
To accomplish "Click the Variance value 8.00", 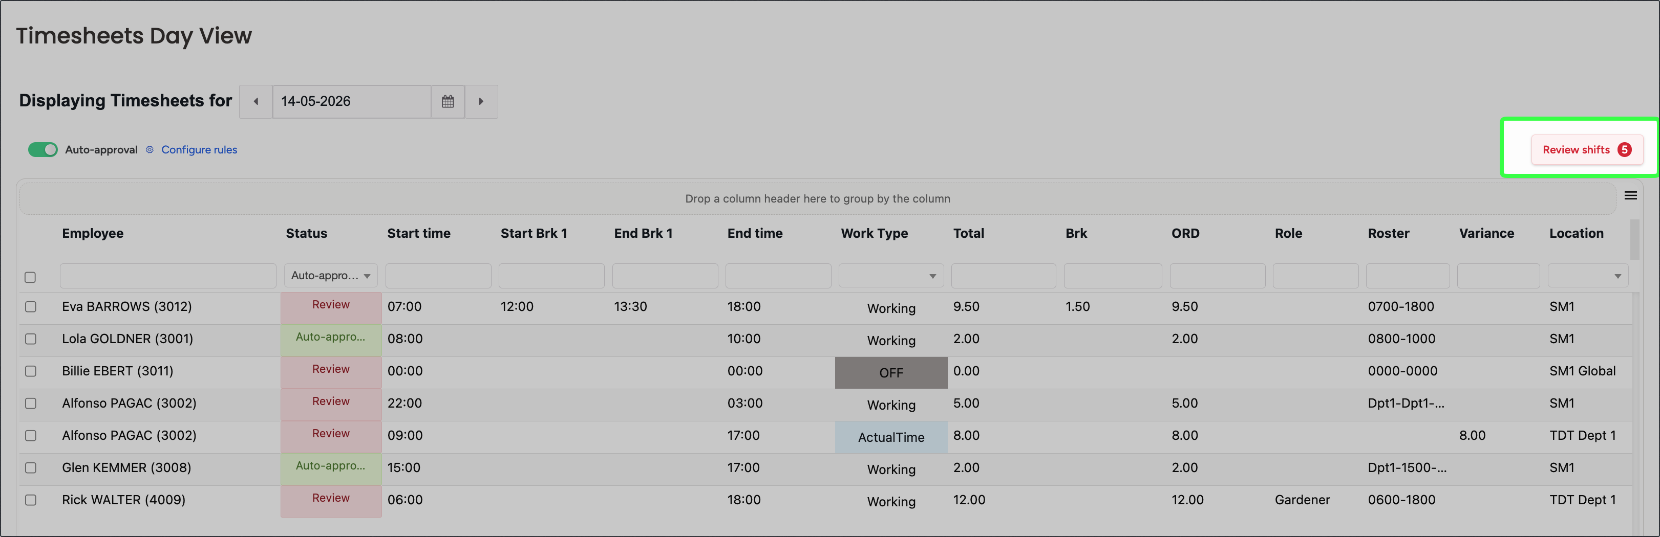I will click(x=1472, y=435).
